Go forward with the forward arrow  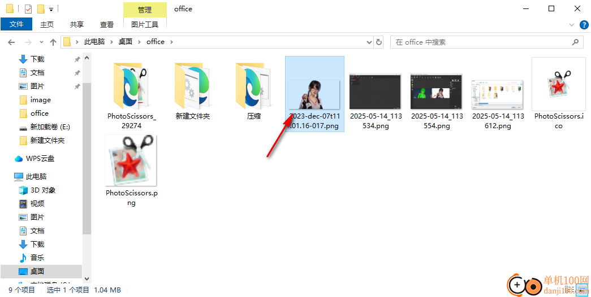28,42
